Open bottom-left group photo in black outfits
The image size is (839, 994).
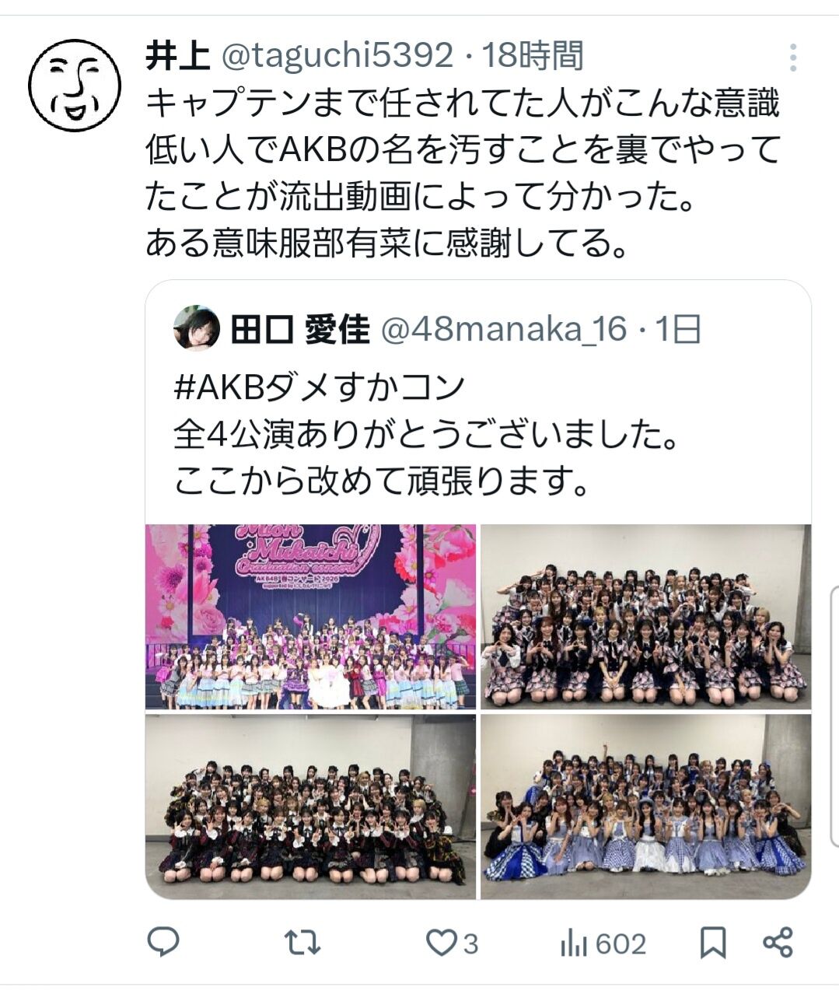310,807
